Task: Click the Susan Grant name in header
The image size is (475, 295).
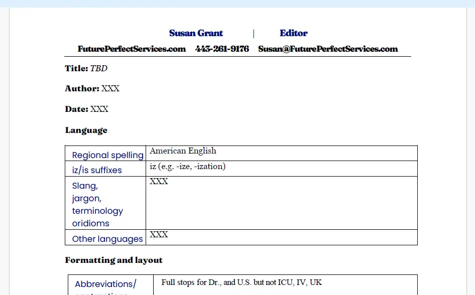Action: point(196,34)
